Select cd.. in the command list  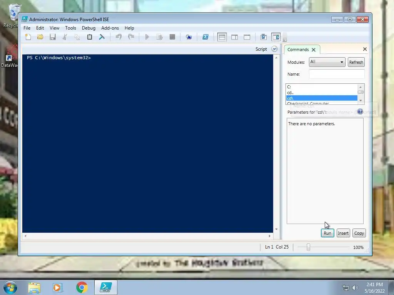click(322, 93)
